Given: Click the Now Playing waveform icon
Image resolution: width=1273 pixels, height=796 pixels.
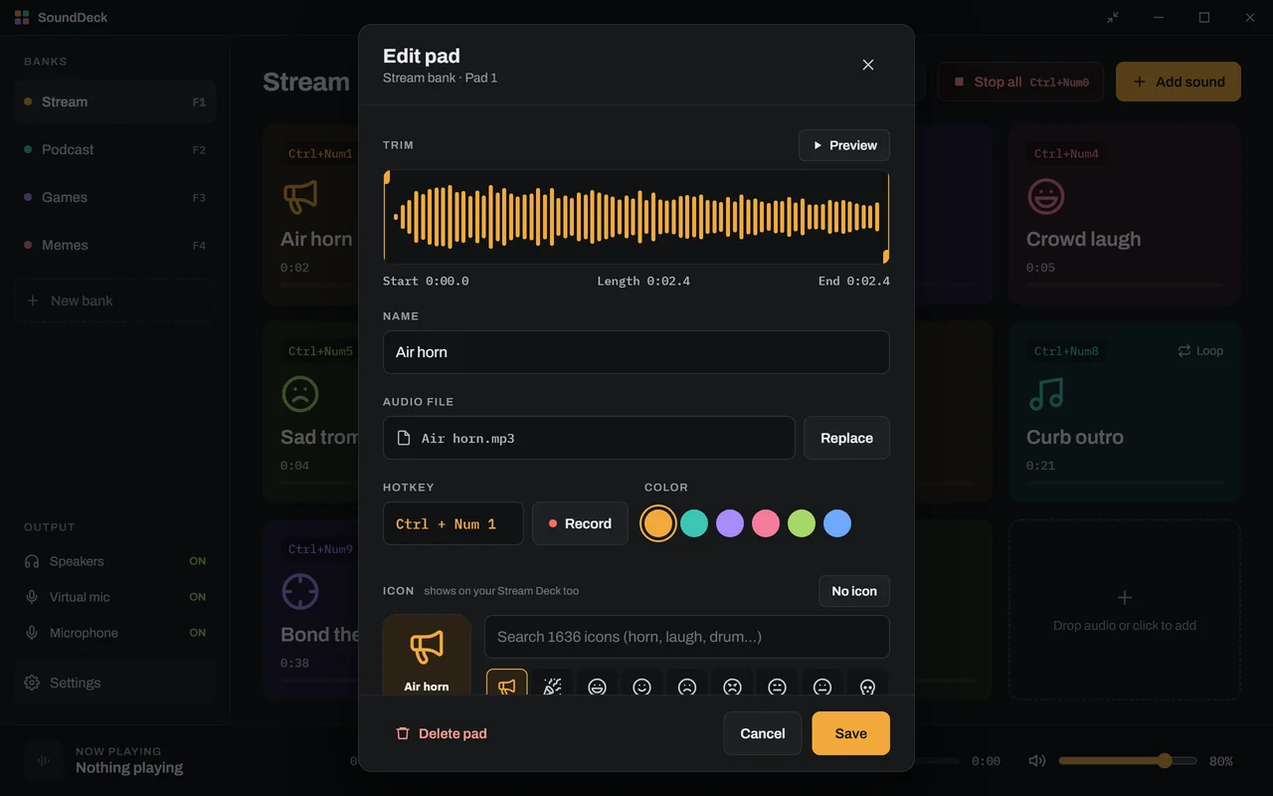Looking at the screenshot, I should pyautogui.click(x=44, y=760).
